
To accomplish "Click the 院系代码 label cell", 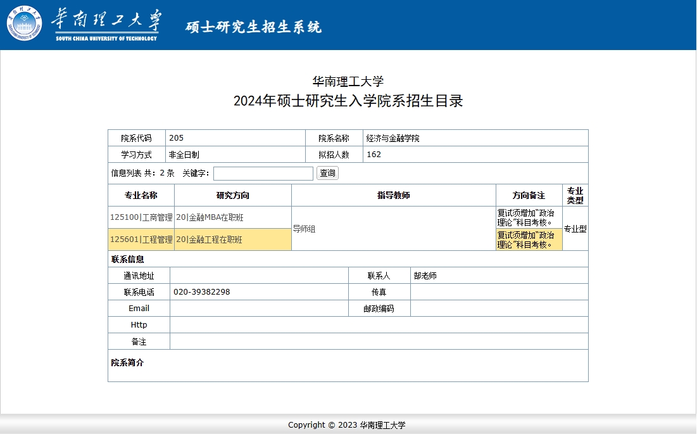I will click(x=137, y=138).
